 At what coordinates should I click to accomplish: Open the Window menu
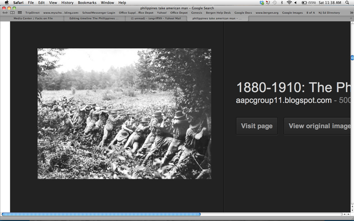tap(107, 3)
